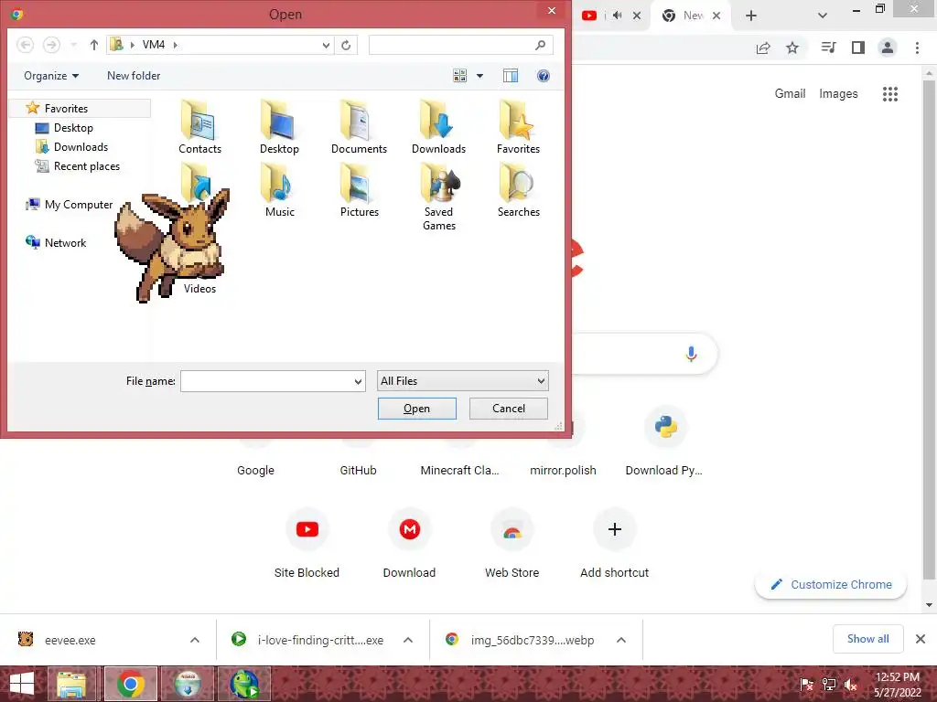Click the Gmail link
Image resolution: width=937 pixels, height=702 pixels.
790,94
